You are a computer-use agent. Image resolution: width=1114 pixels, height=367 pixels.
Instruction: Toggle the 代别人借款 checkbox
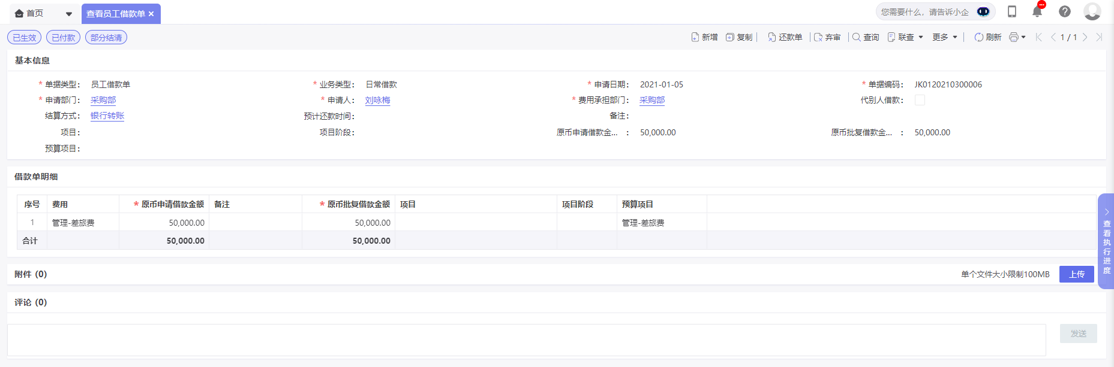point(919,100)
